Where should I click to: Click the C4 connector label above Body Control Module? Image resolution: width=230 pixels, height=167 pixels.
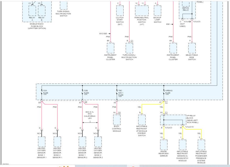pos(119,113)
